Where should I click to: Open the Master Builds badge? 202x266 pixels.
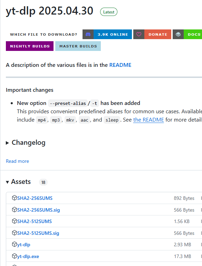point(78,46)
